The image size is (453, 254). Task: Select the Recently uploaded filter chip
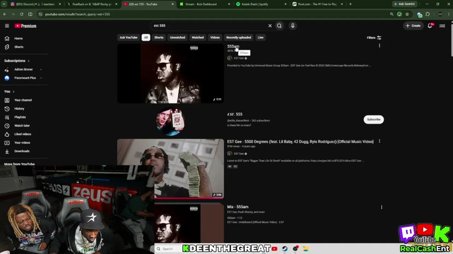pos(239,37)
